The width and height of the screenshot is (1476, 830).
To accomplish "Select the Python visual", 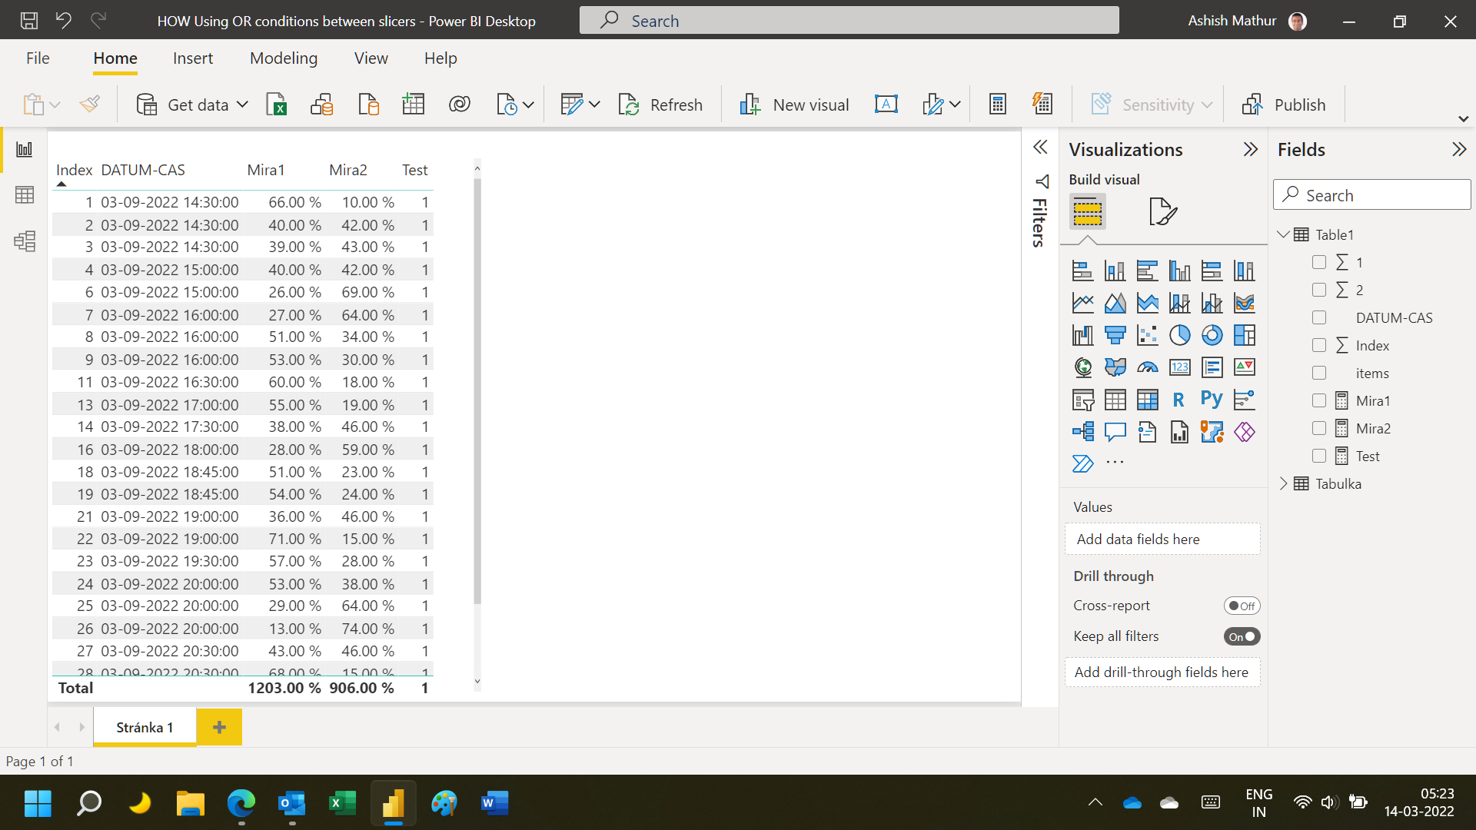I will click(1212, 400).
